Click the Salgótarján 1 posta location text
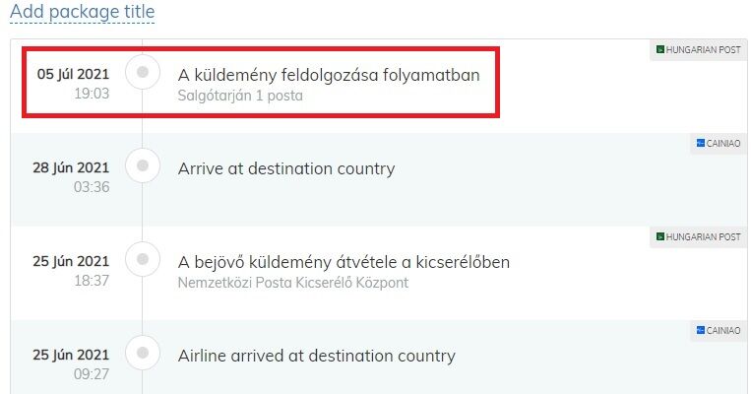The image size is (751, 394). (x=240, y=96)
